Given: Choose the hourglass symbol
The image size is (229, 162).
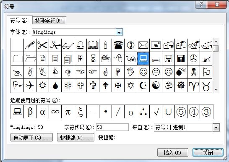Looking at the screenshot, I should click(93, 58).
